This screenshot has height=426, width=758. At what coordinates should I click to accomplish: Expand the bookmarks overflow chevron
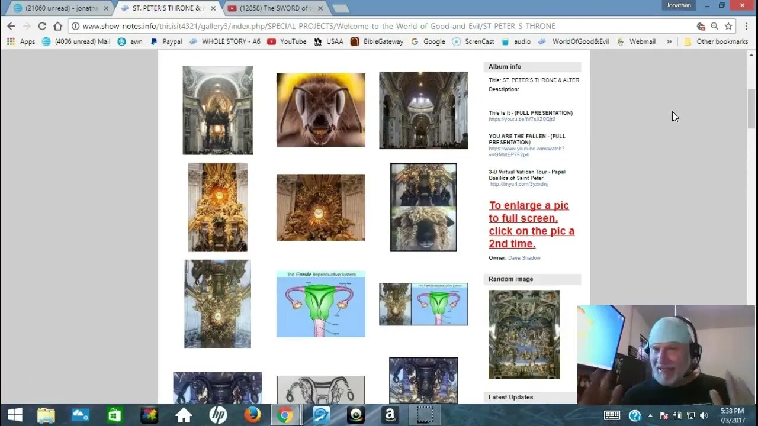point(669,41)
